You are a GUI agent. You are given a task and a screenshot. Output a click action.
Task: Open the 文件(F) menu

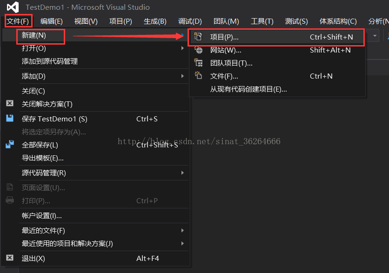tap(18, 21)
